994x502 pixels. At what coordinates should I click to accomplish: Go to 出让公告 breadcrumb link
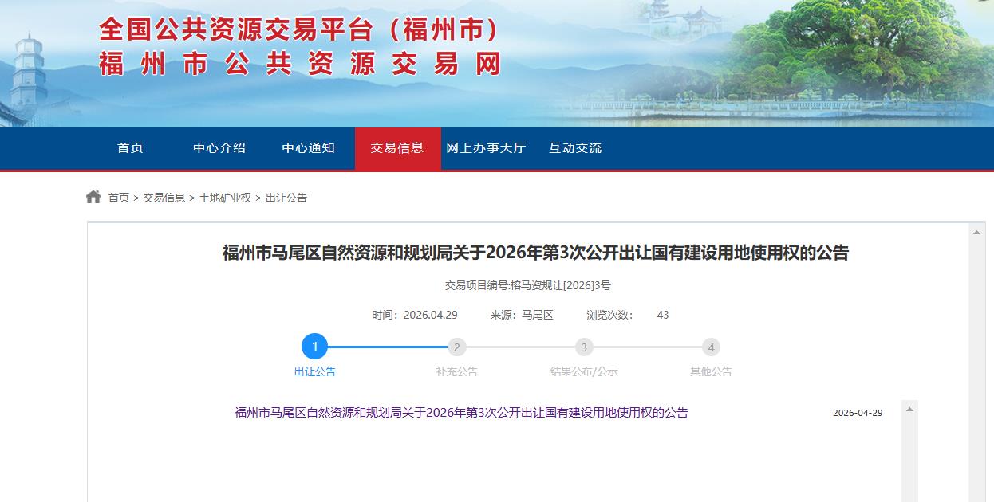click(286, 198)
